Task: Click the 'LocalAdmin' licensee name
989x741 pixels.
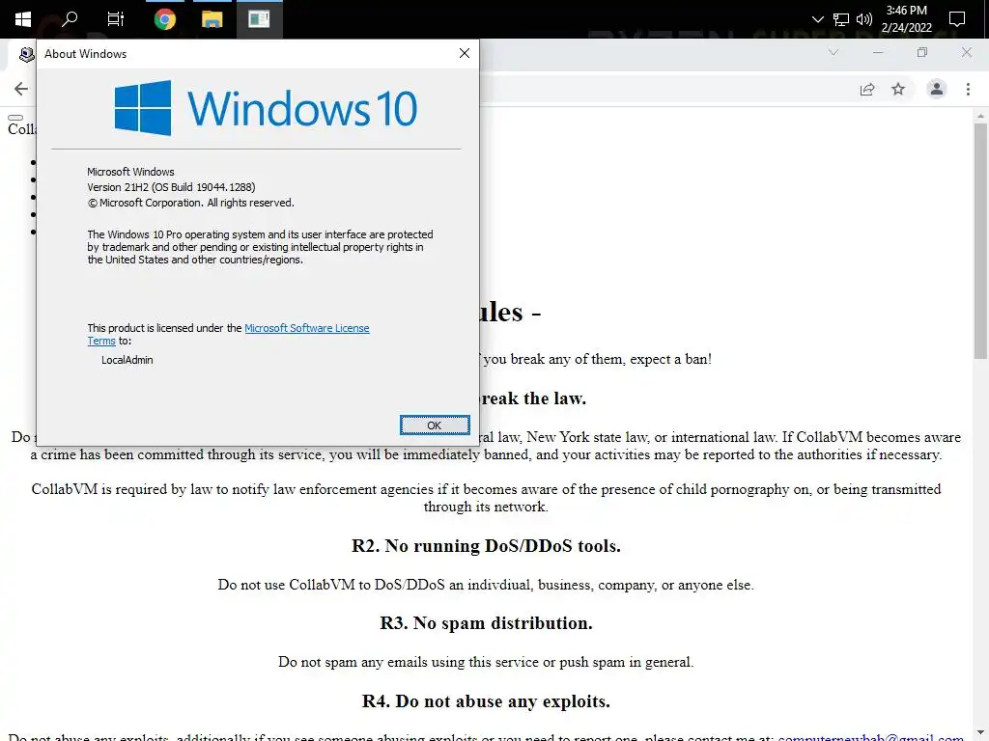Action: pyautogui.click(x=127, y=361)
